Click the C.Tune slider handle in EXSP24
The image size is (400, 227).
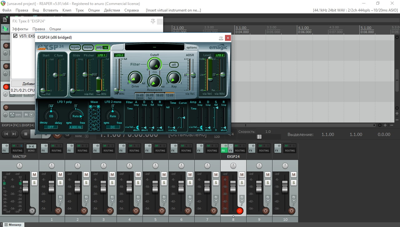coord(56,75)
